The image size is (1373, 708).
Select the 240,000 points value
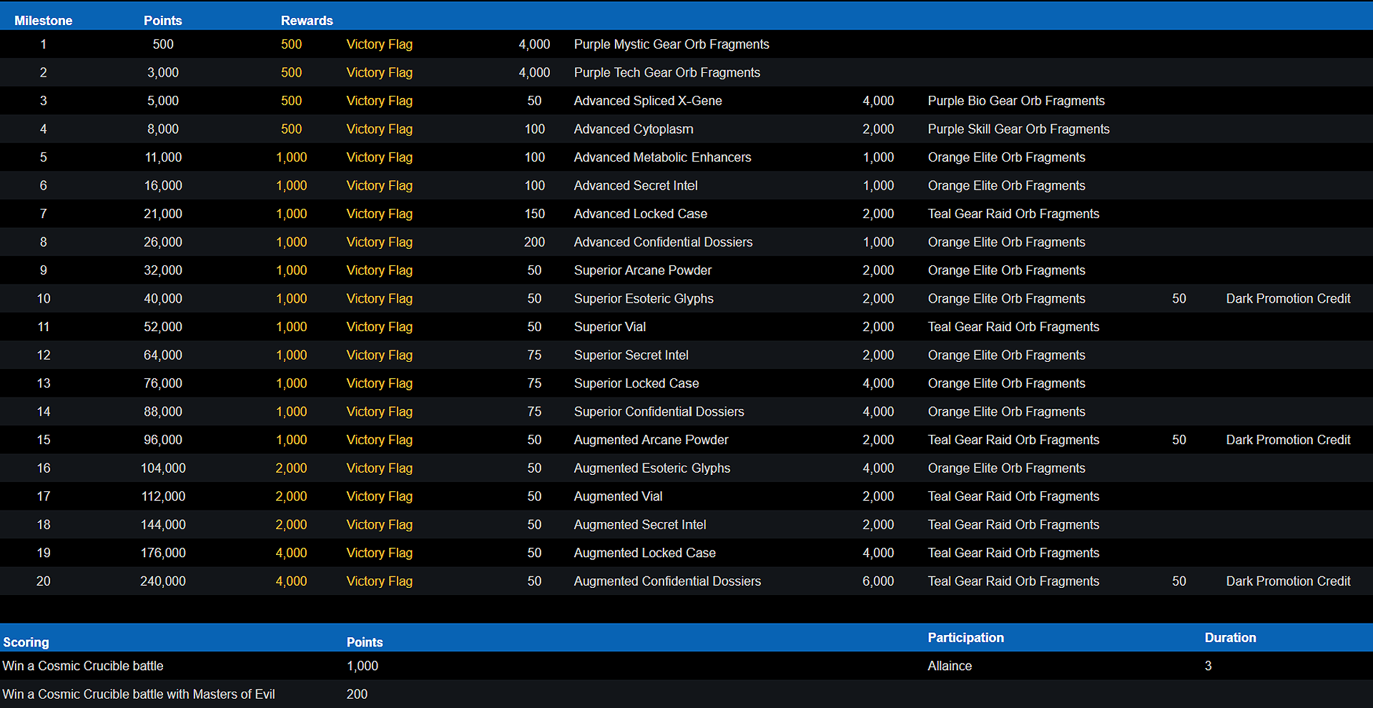click(163, 581)
